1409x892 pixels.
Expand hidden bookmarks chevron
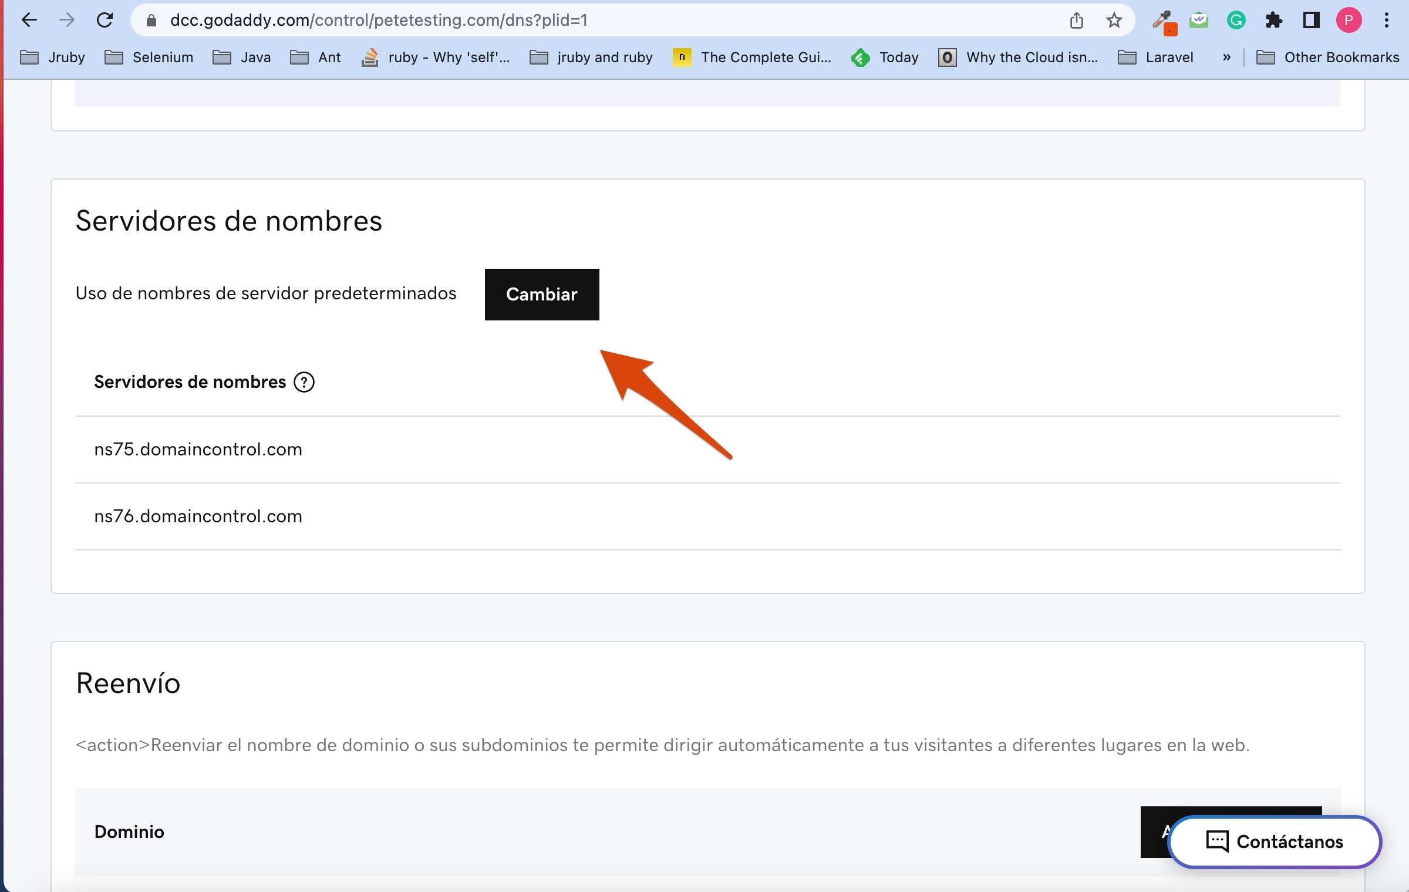coord(1226,58)
